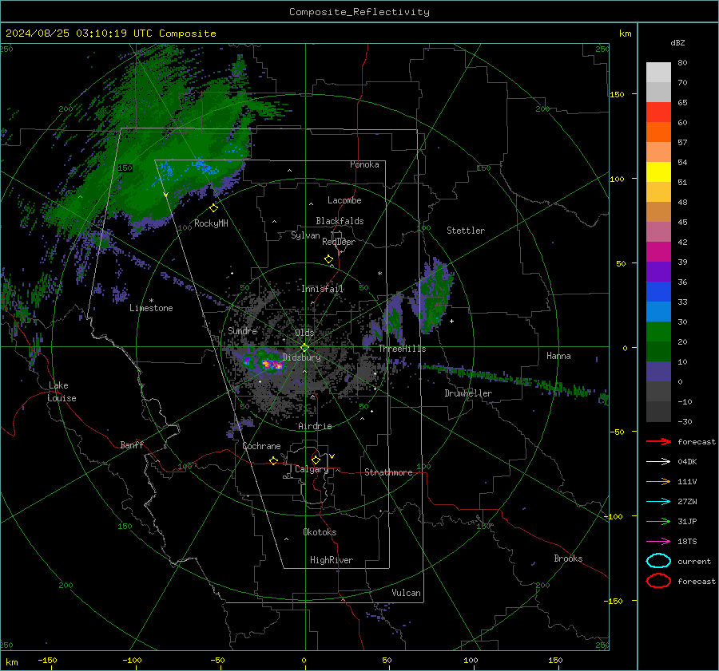Click the 2024/08/25 03:10:19 UTC timestamp
This screenshot has height=671, width=719.
point(79,33)
